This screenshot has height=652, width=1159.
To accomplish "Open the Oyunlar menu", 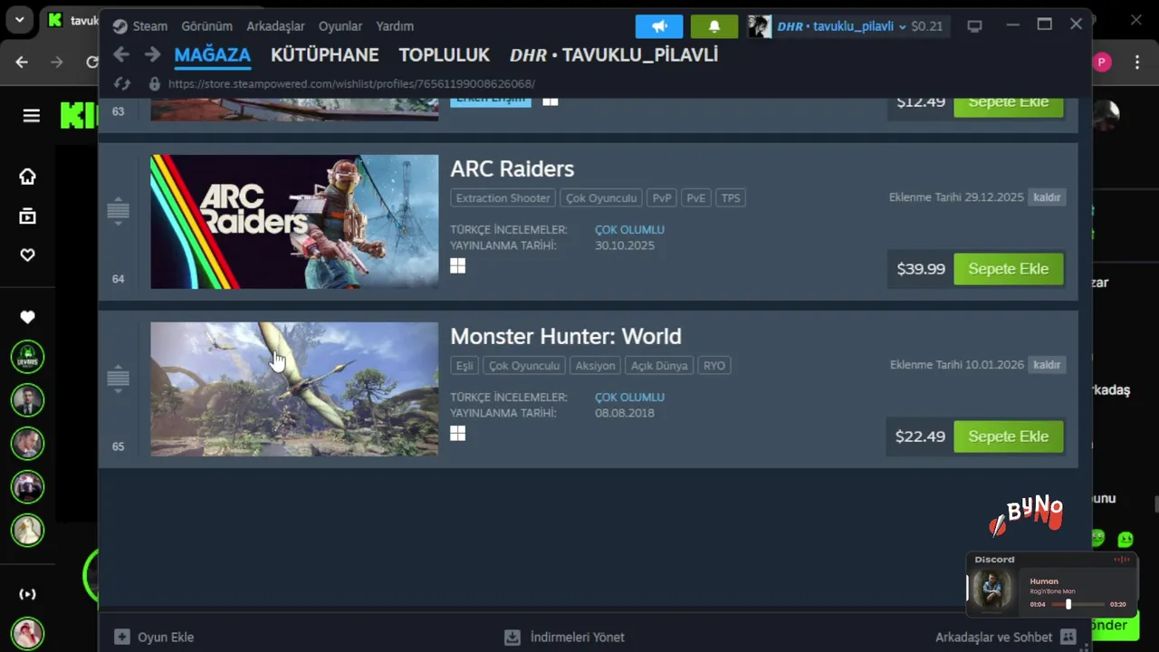I will point(340,26).
